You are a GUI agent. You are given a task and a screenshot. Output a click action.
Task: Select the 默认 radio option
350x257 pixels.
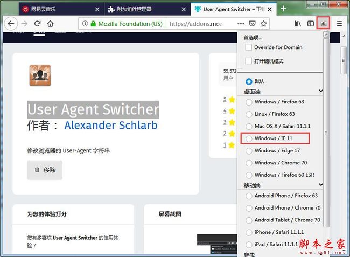[x=249, y=81]
